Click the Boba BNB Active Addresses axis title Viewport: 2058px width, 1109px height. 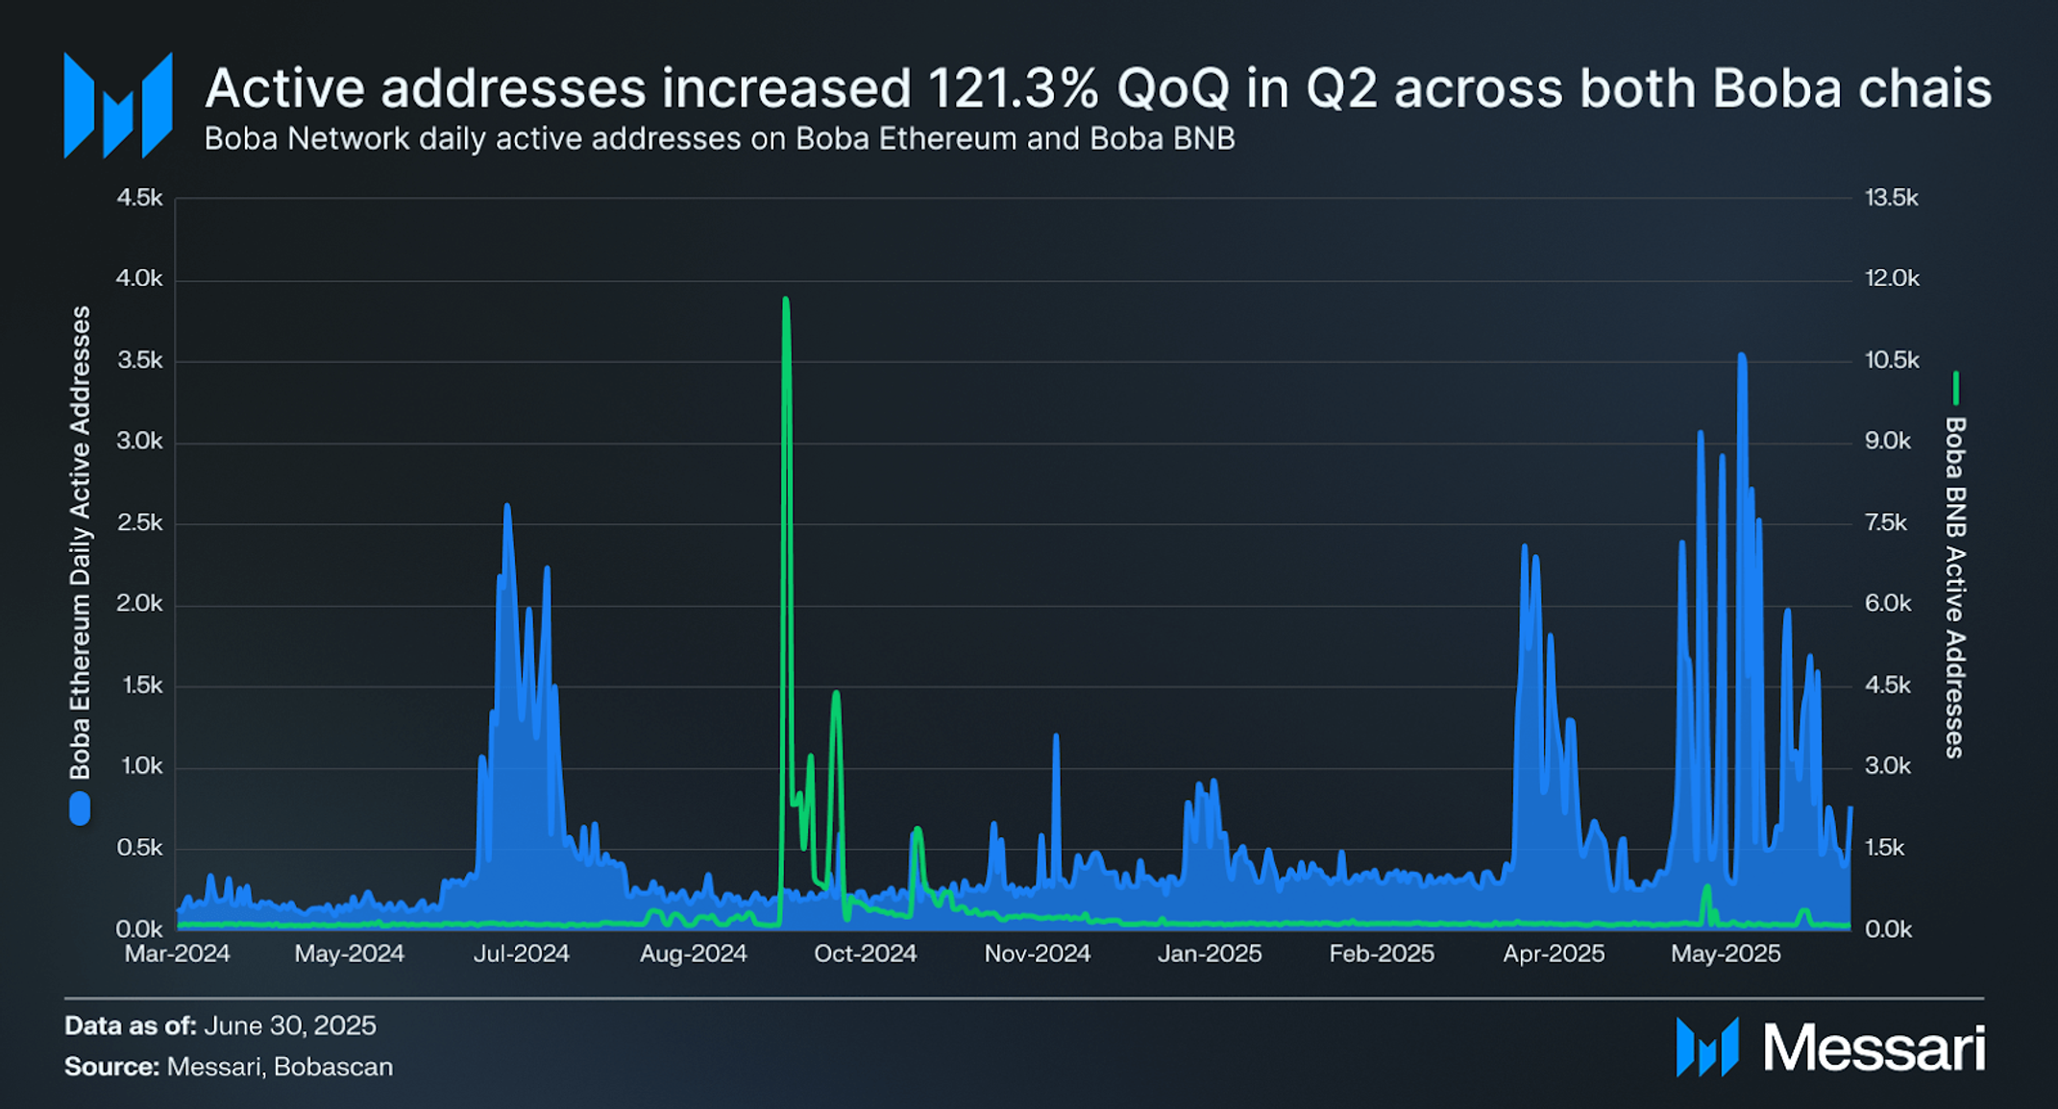click(1955, 588)
